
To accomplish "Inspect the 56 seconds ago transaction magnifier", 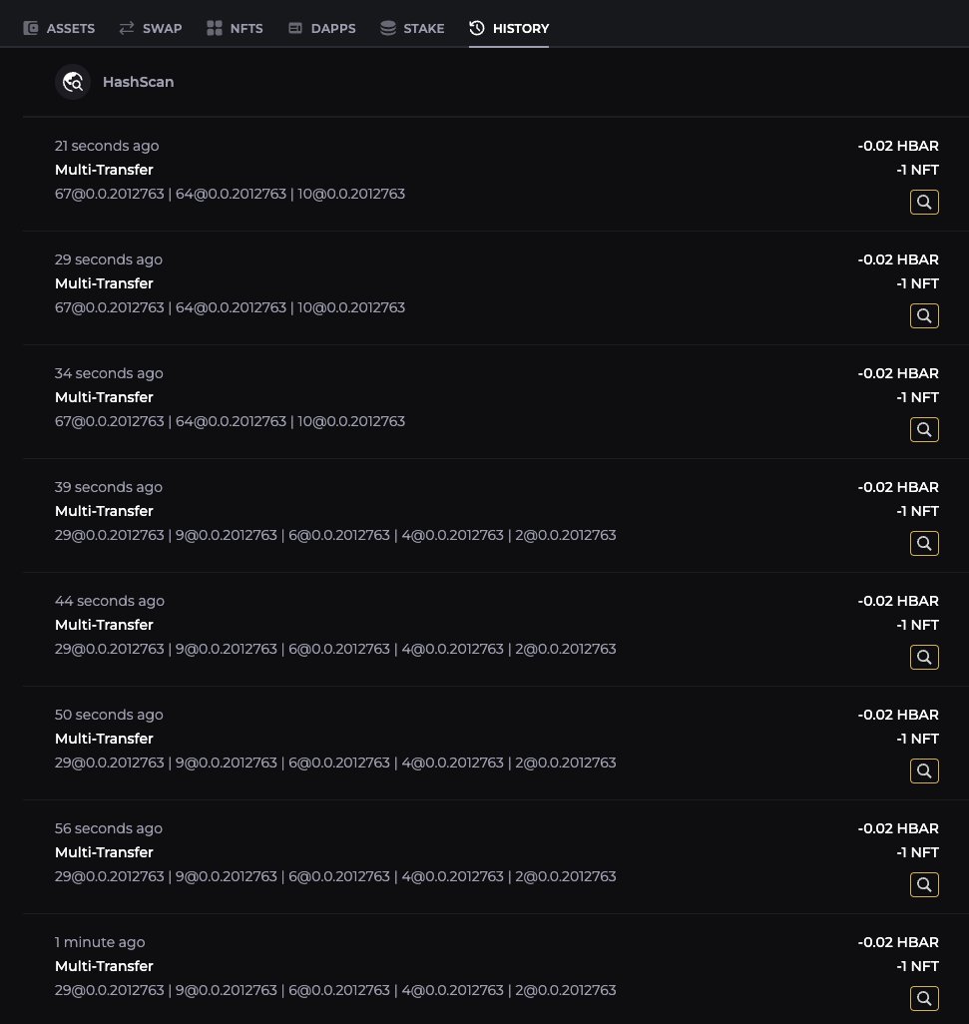I will (924, 884).
